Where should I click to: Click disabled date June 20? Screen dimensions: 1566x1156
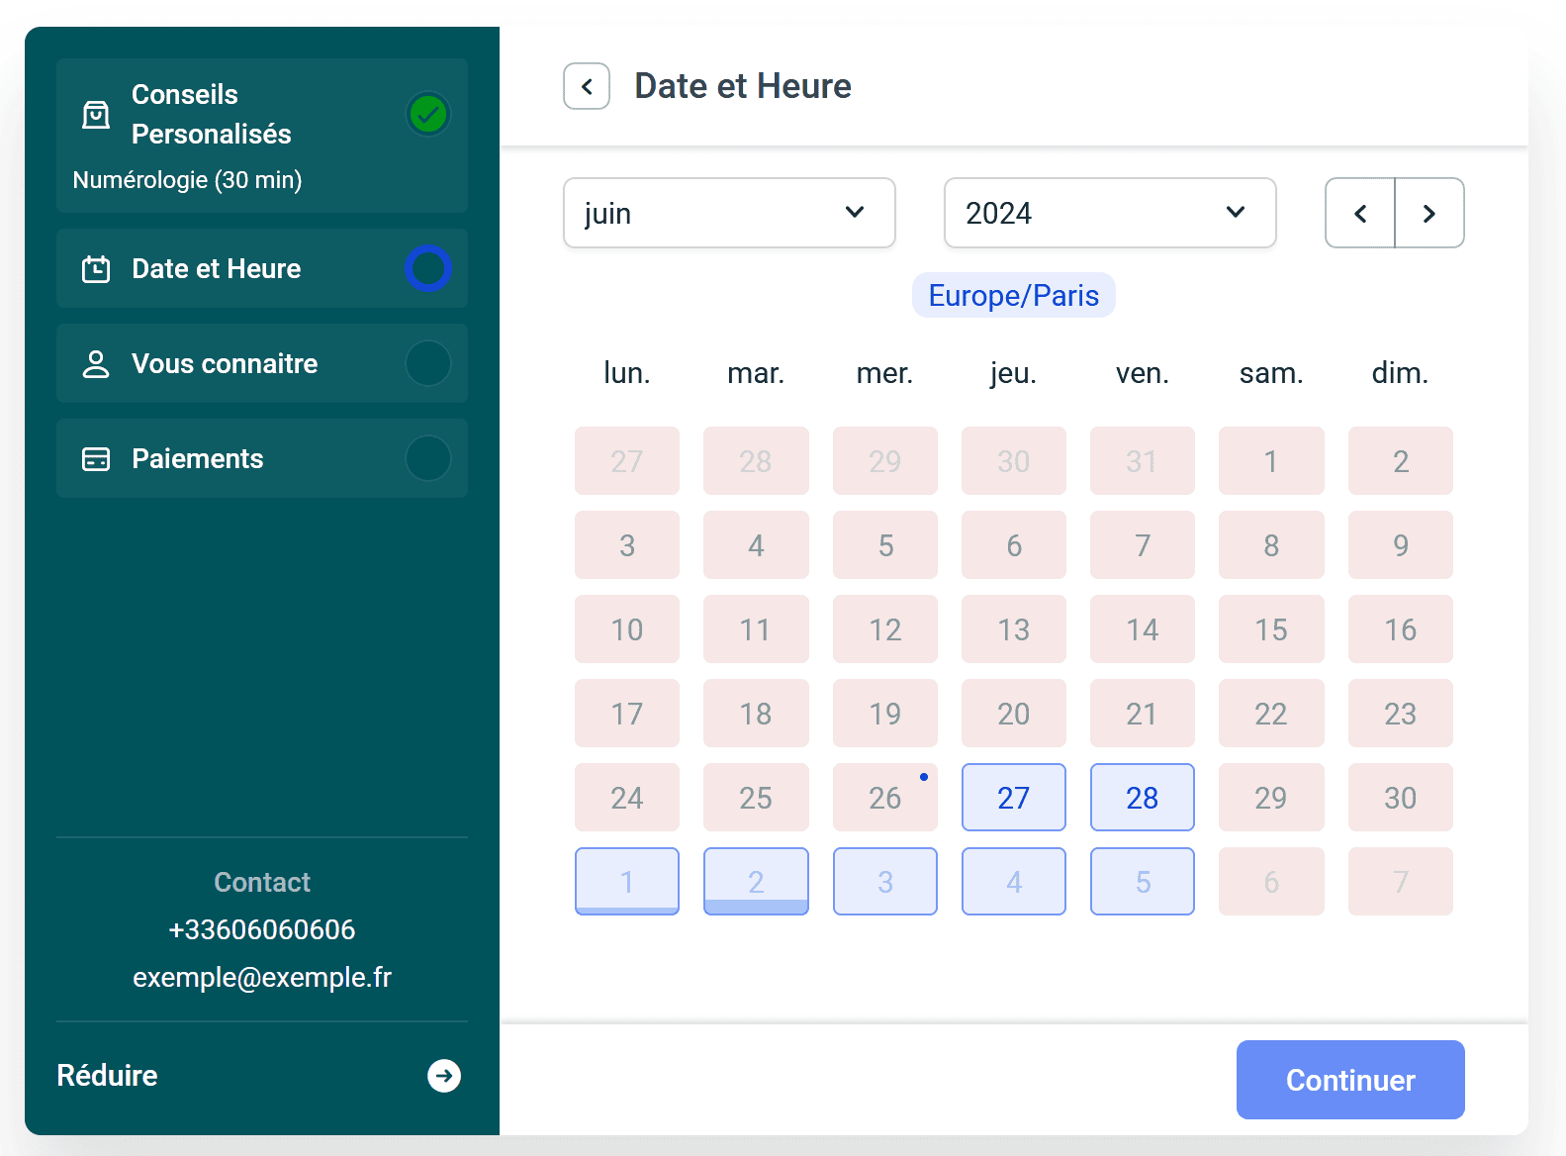coord(1014,713)
